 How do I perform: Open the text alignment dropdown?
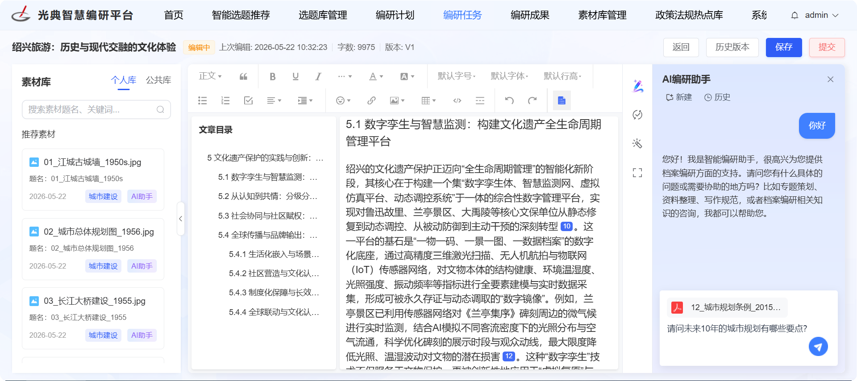pyautogui.click(x=274, y=100)
